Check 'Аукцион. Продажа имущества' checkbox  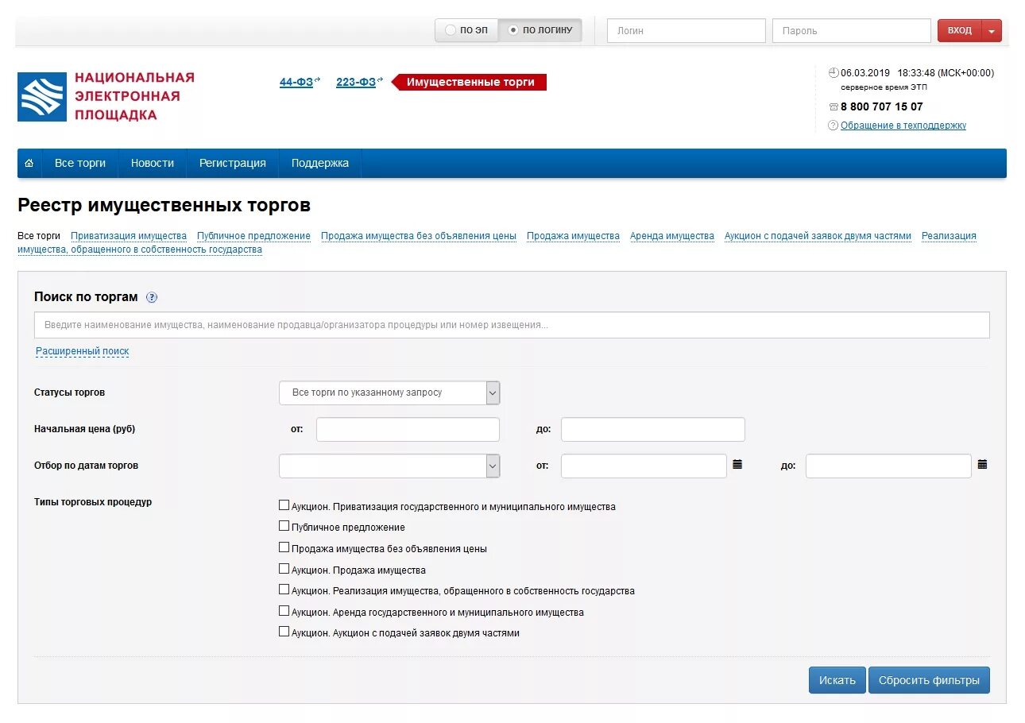point(284,569)
